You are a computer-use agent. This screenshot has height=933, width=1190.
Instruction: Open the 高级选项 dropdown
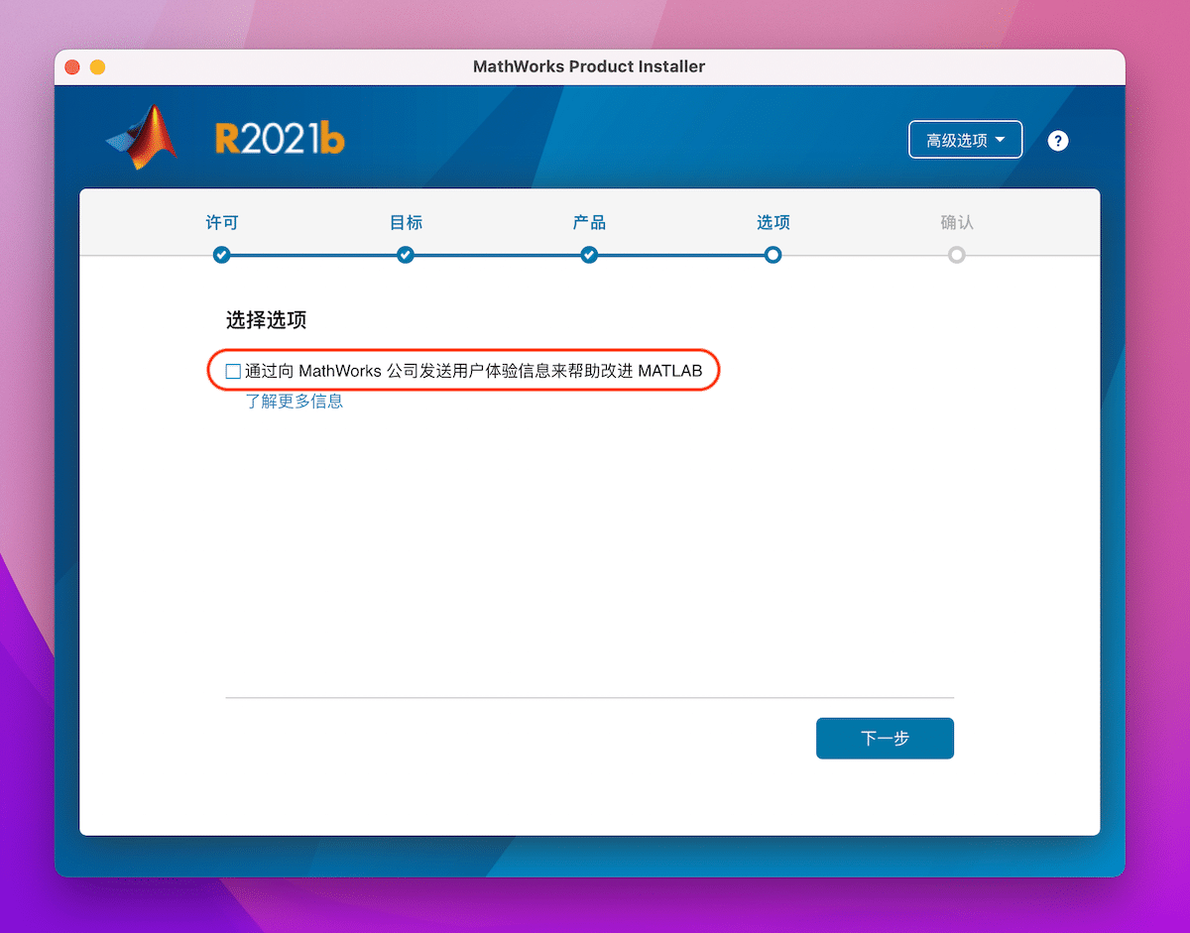(x=965, y=140)
